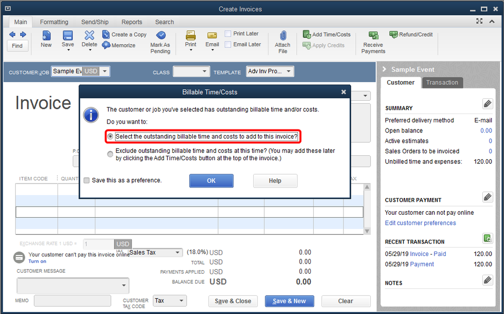This screenshot has width=504, height=314.
Task: Open the Reports ribbon tab
Action: pos(132,22)
